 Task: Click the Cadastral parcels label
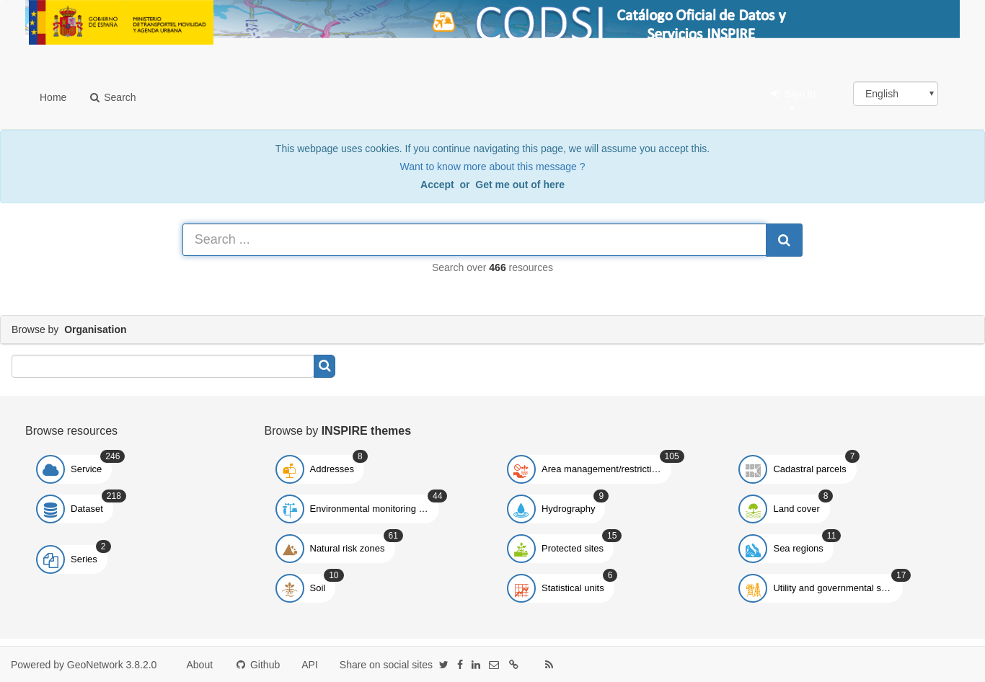coord(810,469)
